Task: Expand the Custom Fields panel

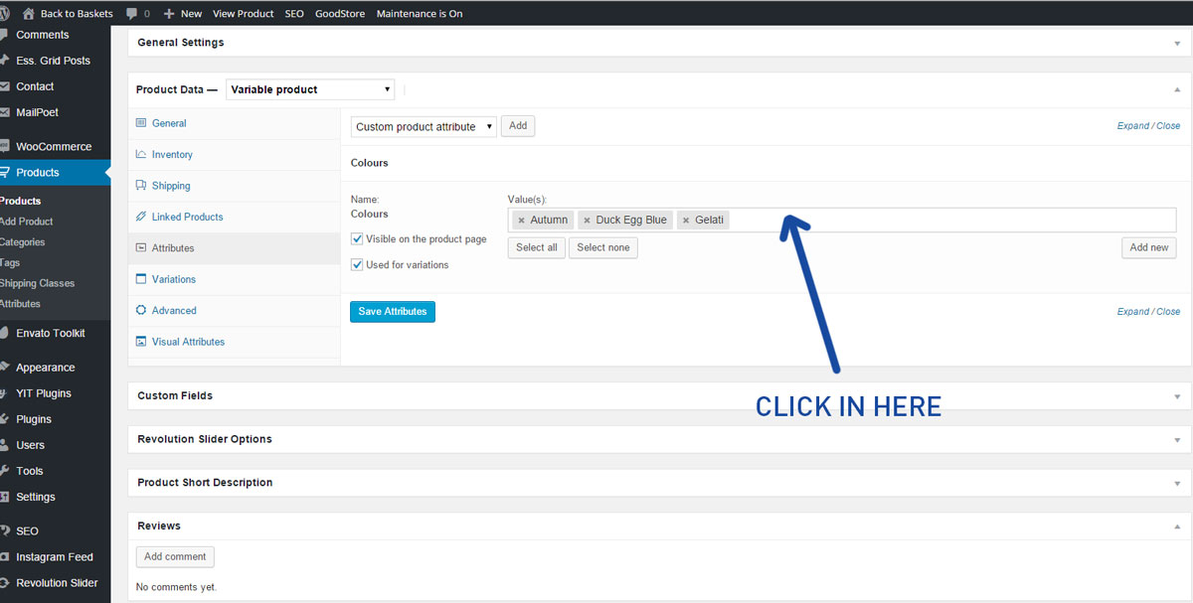Action: coord(1177,395)
